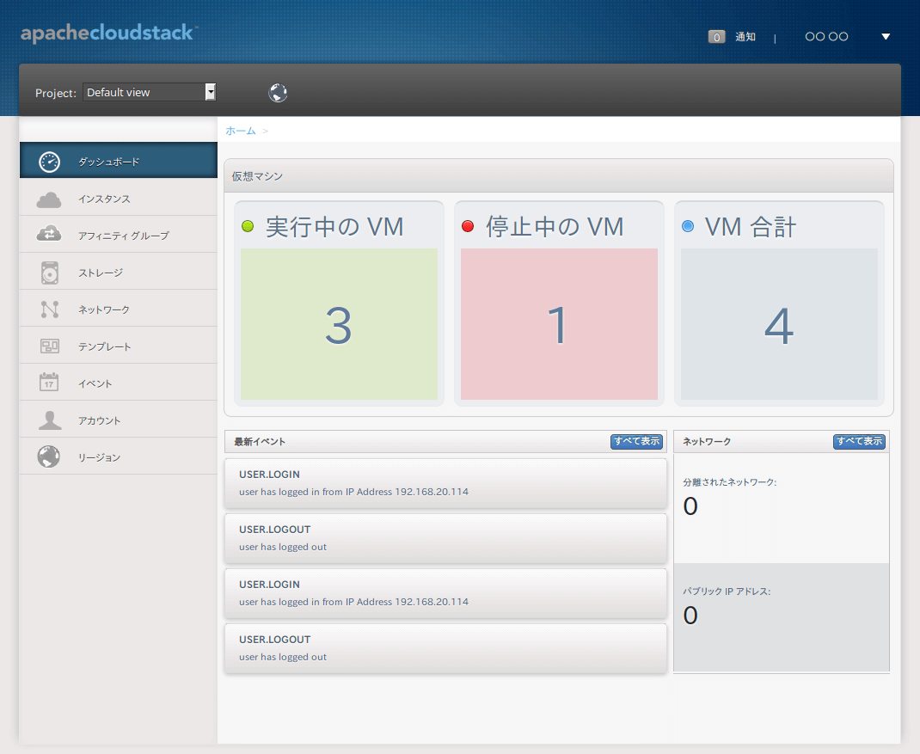
Task: Click the アカウント person icon
Action: (x=49, y=420)
